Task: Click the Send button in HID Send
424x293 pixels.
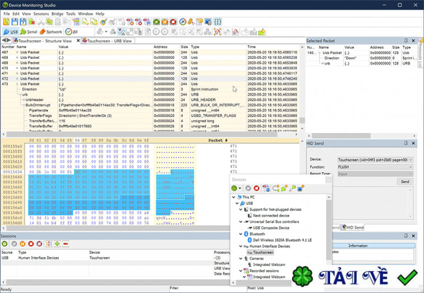Action: click(x=405, y=181)
